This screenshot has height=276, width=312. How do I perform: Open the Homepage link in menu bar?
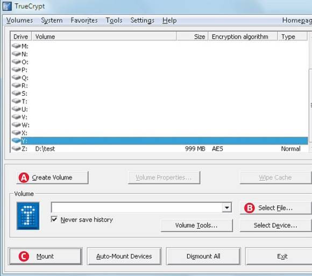297,20
